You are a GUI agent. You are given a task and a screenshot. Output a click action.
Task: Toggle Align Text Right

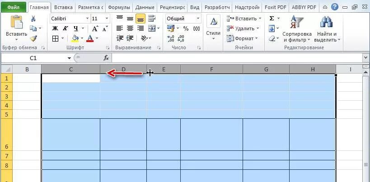click(x=141, y=28)
